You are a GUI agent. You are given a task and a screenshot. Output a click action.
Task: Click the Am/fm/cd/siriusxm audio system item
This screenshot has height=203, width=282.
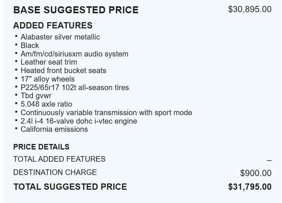point(74,54)
